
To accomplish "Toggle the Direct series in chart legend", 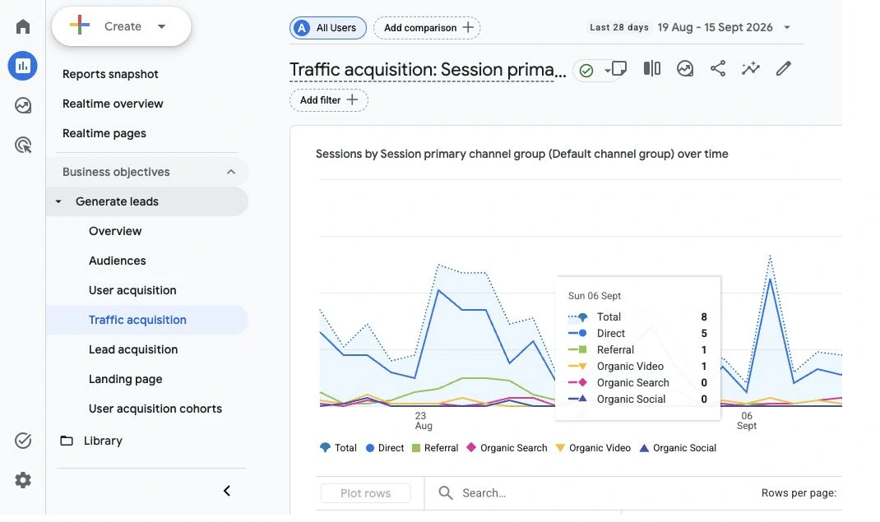I will (385, 448).
